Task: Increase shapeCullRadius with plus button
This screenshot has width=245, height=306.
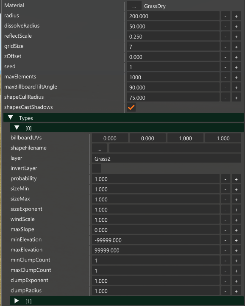Action: point(236,98)
